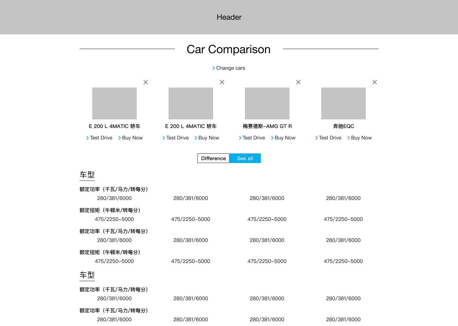Select the 梅赛德斯-AMG GT R car name
This screenshot has height=326, width=458.
tap(267, 126)
